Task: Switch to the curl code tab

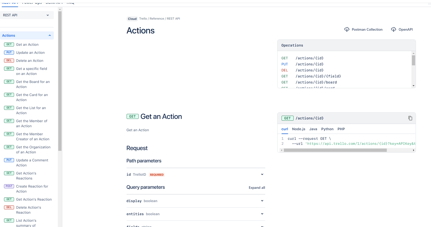Action: [285, 129]
